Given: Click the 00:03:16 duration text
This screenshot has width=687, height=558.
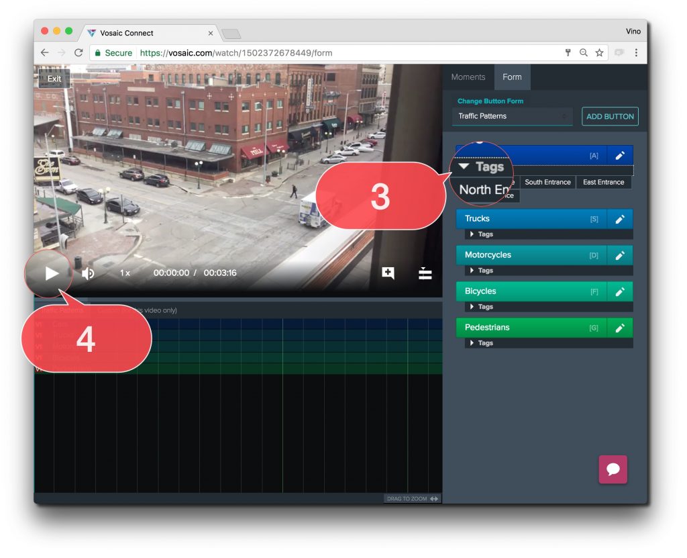Looking at the screenshot, I should [x=220, y=273].
